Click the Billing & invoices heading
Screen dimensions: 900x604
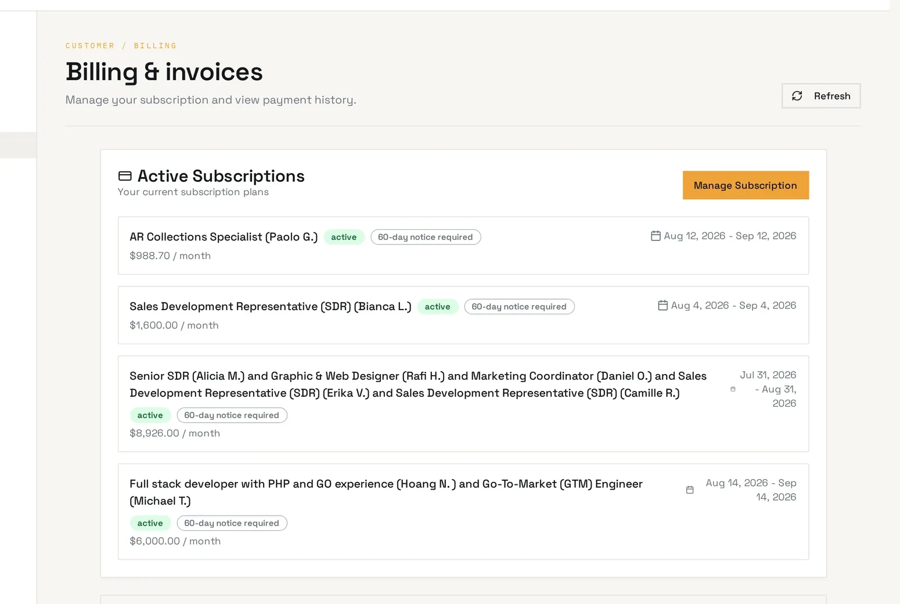[x=164, y=72]
